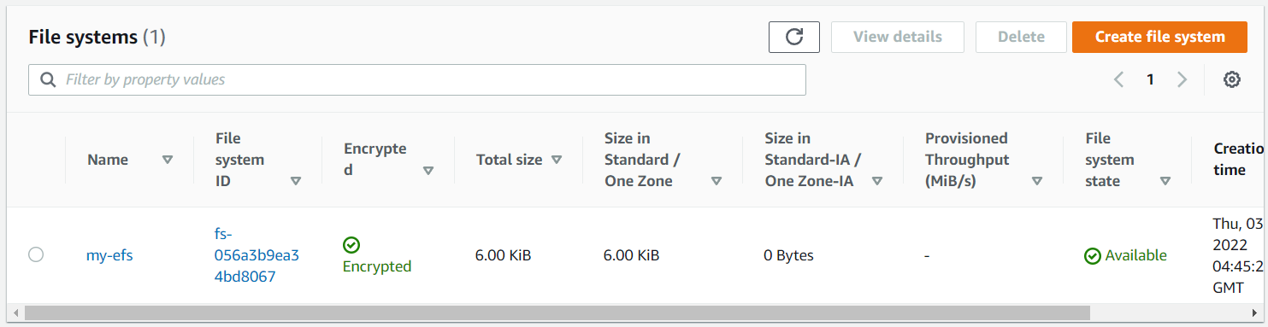Go to previous page with left chevron
The image size is (1268, 327).
[1118, 79]
